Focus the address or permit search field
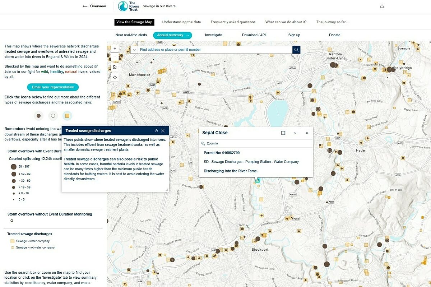Screen dimensions: 431x287 (x=215, y=50)
